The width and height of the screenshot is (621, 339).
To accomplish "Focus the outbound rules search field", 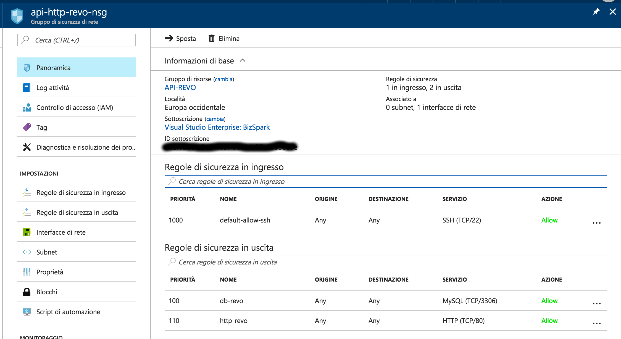I will click(x=386, y=262).
